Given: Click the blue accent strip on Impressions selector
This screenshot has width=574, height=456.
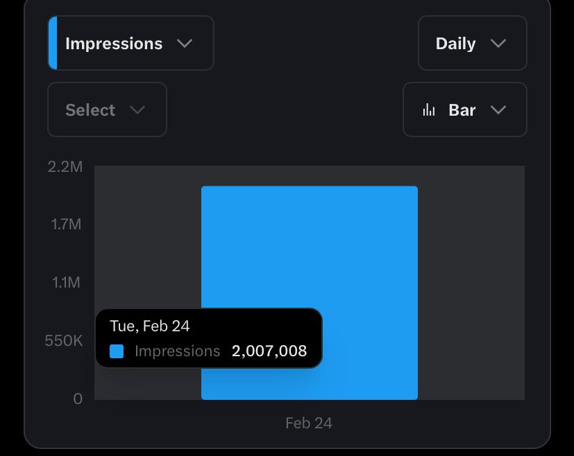Looking at the screenshot, I should tap(51, 43).
